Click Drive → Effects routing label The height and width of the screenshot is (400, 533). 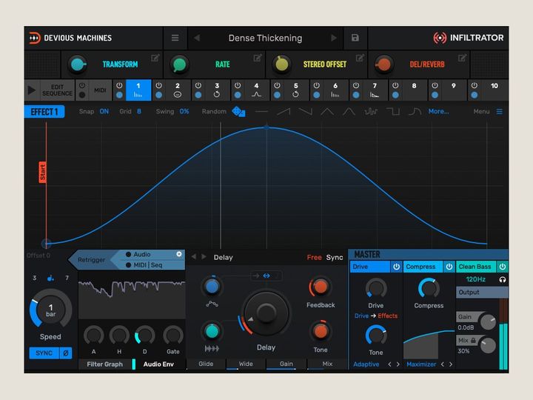375,316
